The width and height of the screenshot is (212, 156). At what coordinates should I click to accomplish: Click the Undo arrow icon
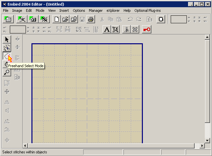130,19
